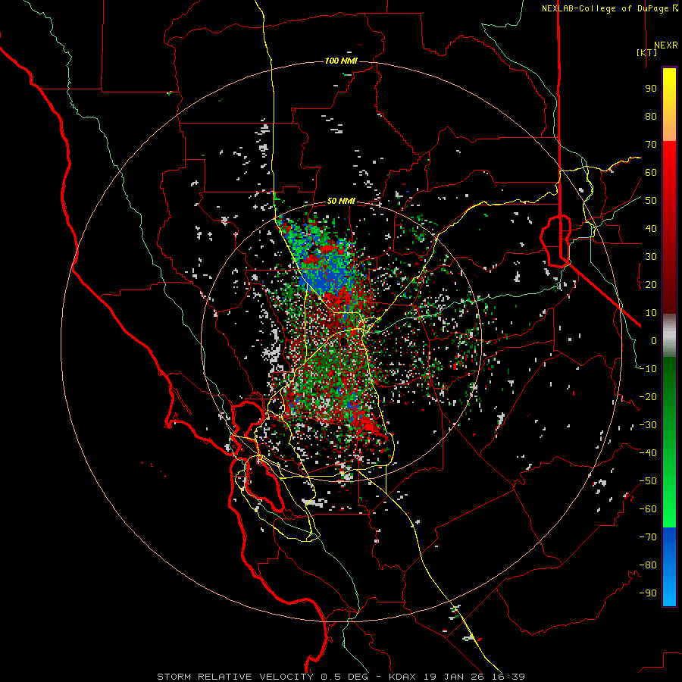Click the -80 value on velocity scale

(x=648, y=565)
